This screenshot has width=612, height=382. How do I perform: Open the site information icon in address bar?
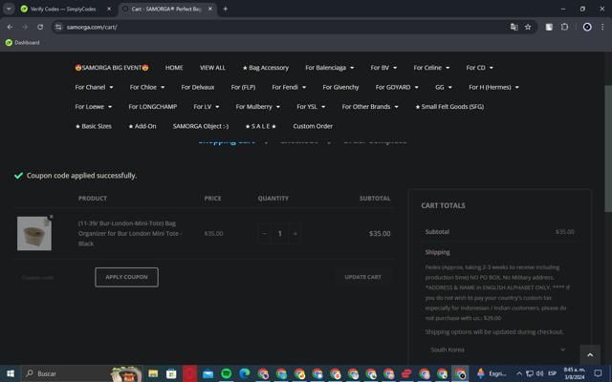pyautogui.click(x=58, y=27)
